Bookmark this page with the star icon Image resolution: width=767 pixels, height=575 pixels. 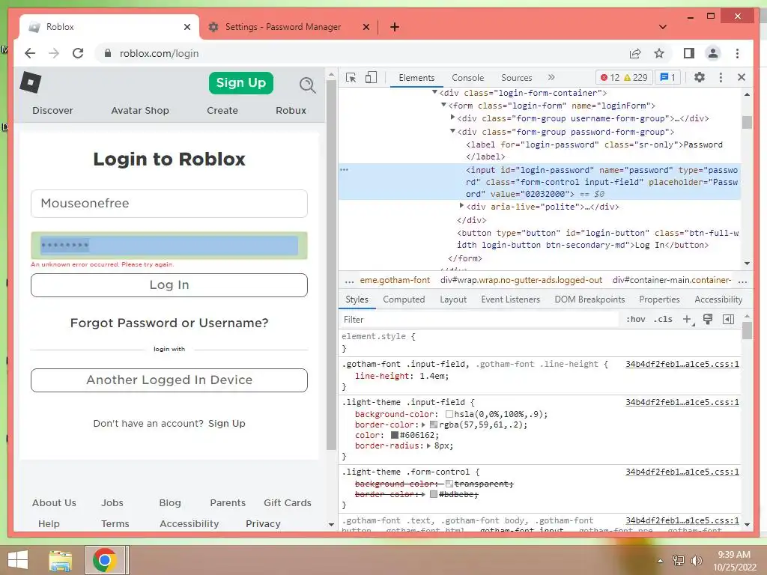click(659, 53)
